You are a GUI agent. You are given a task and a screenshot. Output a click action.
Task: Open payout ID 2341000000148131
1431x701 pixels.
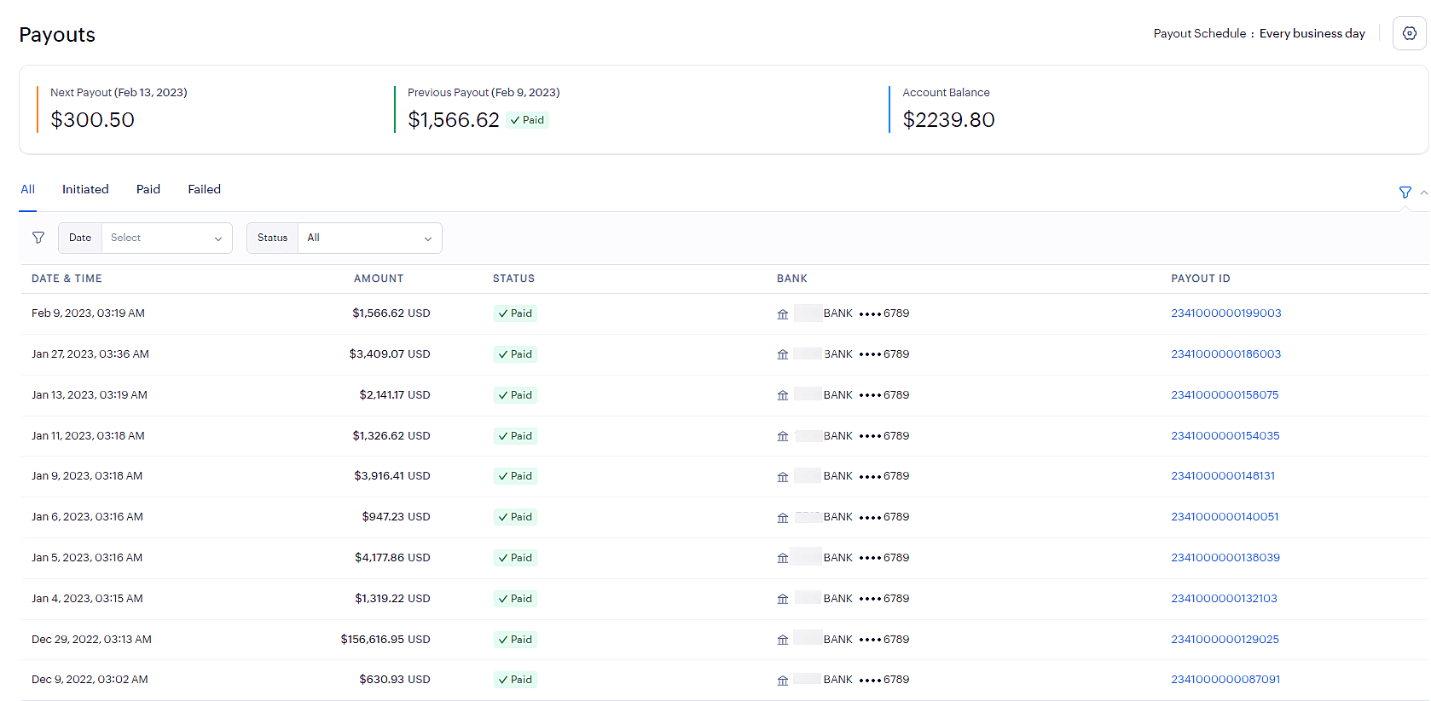point(1222,476)
